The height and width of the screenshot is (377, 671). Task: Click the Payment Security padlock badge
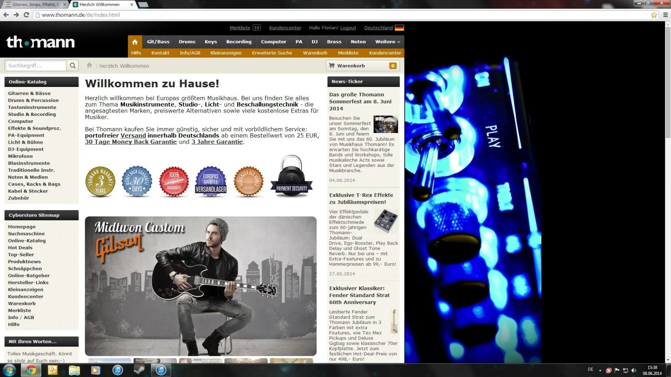tap(291, 176)
